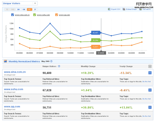Open the Unique Visitors metric dropdown
The width and height of the screenshot is (156, 121).
35,4
